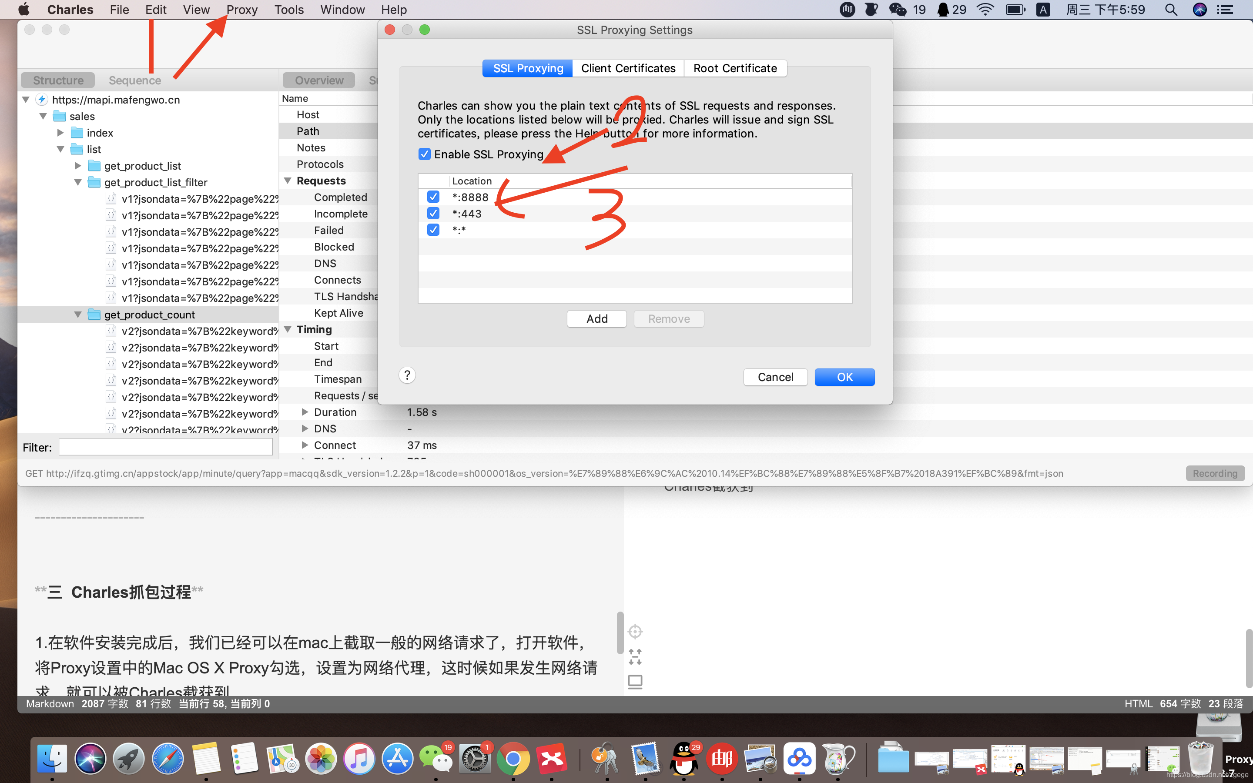Click the editor locate crosshair icon
The image size is (1253, 783).
pyautogui.click(x=635, y=632)
